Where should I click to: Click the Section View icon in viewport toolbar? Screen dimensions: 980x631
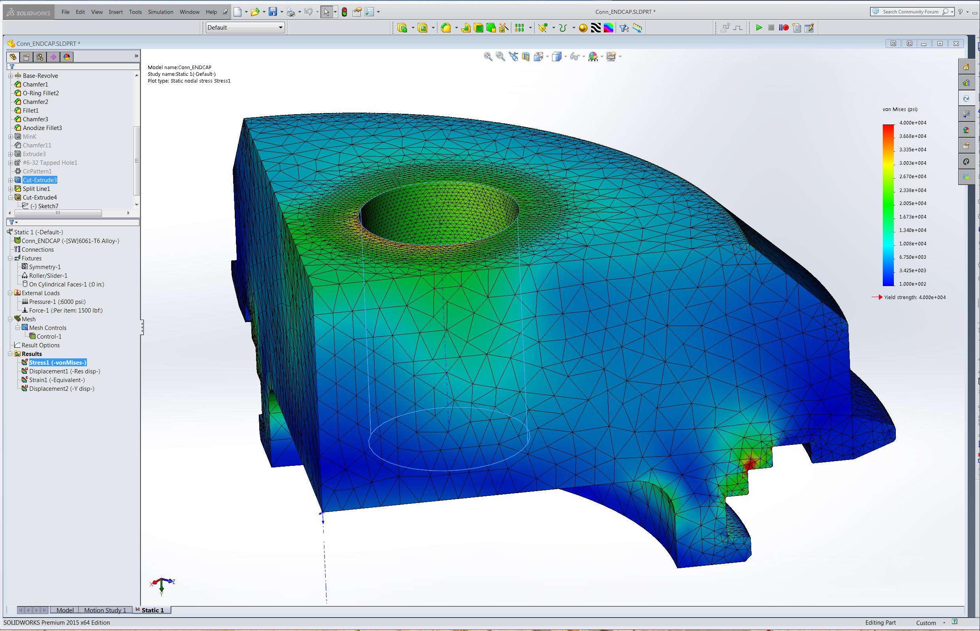pyautogui.click(x=526, y=57)
